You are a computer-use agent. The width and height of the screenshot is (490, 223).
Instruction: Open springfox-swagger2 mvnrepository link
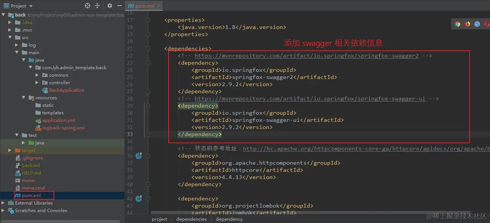(x=307, y=56)
